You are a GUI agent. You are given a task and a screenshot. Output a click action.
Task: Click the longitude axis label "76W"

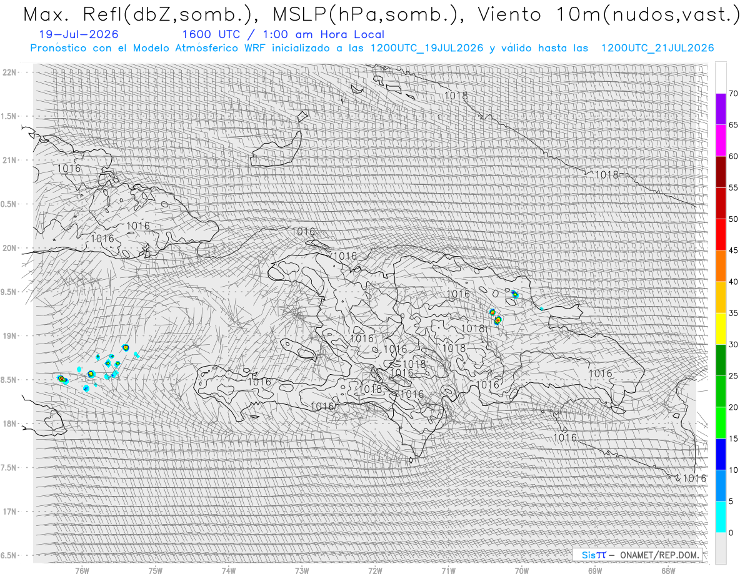pos(82,570)
